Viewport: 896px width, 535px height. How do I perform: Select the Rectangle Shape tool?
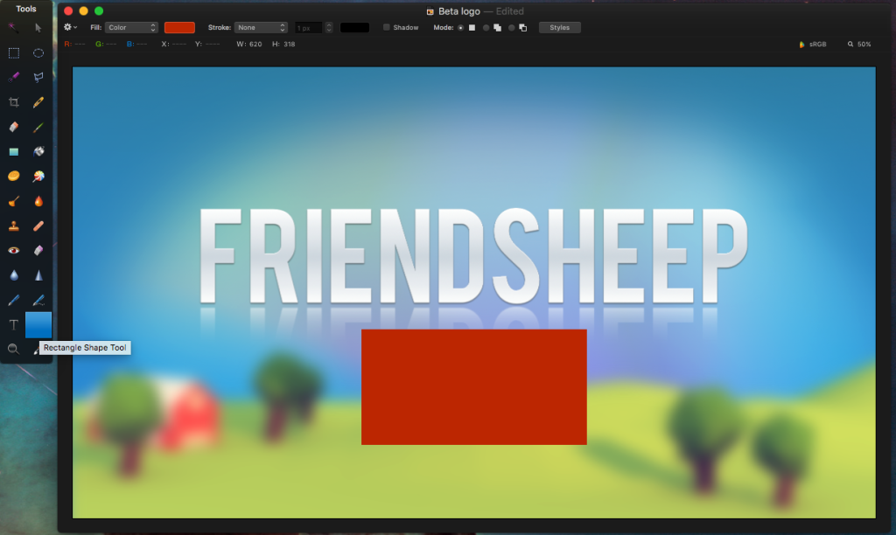point(38,325)
